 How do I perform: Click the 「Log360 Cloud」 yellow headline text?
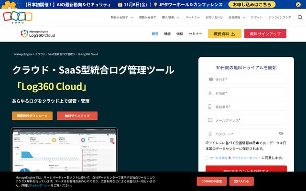coord(51,86)
